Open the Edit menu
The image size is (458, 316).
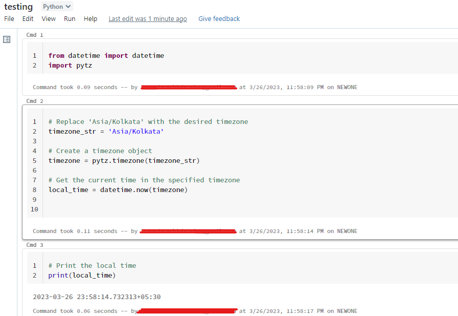[28, 19]
